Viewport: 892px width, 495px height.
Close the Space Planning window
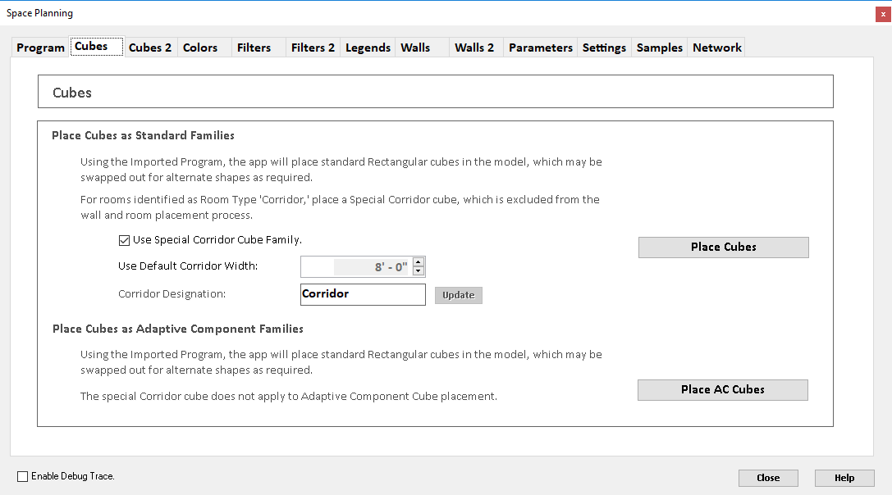[882, 14]
